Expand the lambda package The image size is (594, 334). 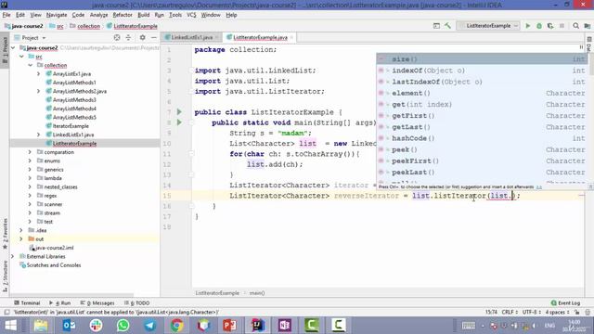click(30, 178)
